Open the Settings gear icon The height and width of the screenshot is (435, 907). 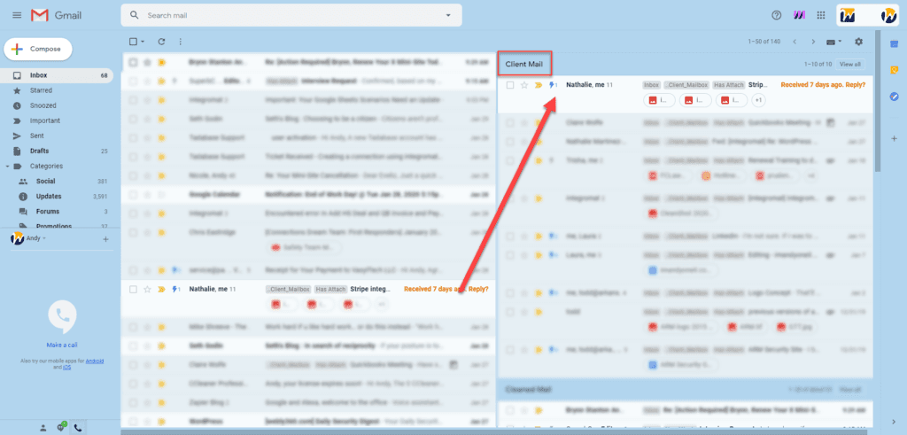(x=857, y=42)
